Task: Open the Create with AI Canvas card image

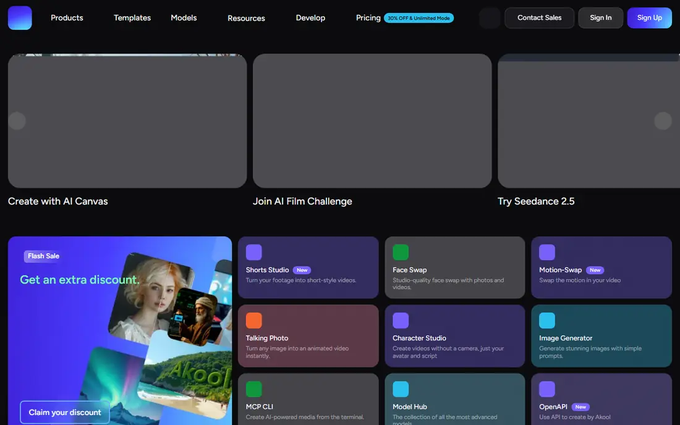Action: coord(127,121)
